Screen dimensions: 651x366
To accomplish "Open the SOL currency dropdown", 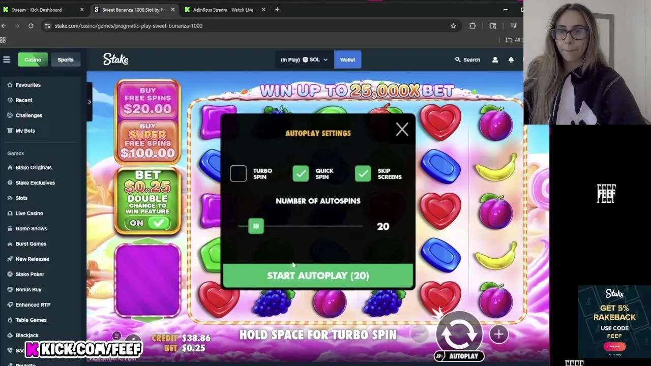I will tap(304, 59).
